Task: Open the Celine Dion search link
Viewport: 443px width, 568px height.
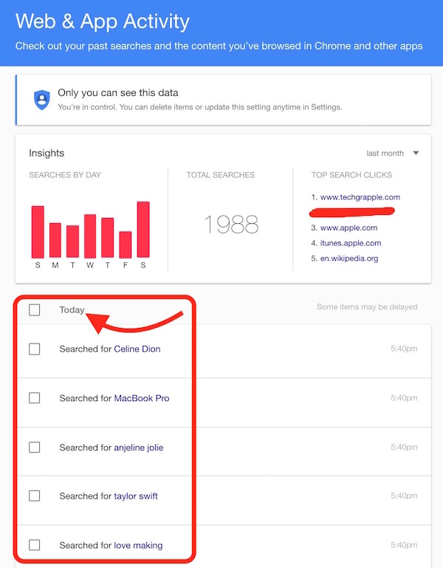Action: click(137, 349)
